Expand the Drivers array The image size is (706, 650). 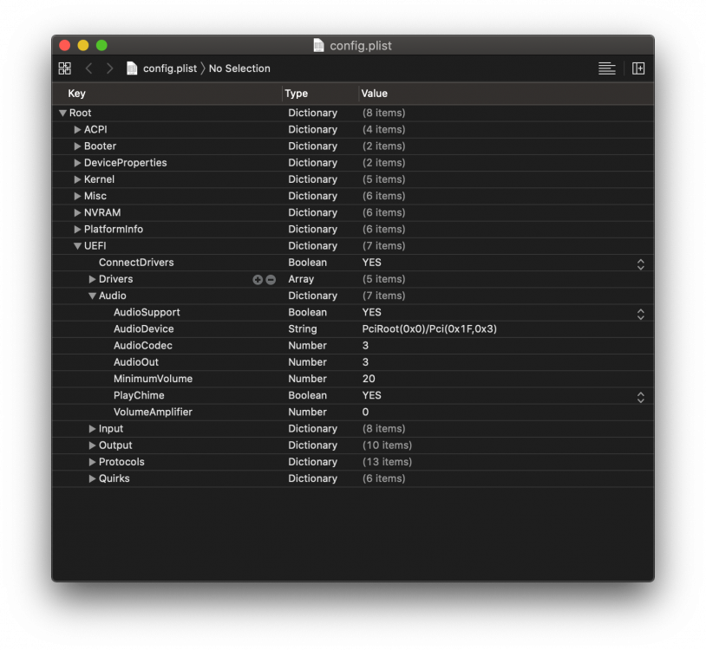(x=92, y=279)
